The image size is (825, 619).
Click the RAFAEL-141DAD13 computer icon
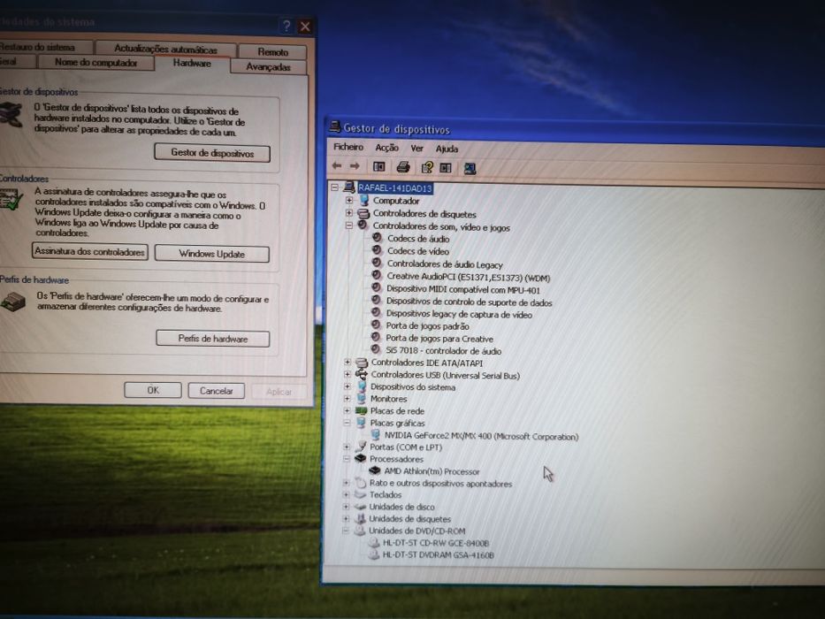coord(349,187)
